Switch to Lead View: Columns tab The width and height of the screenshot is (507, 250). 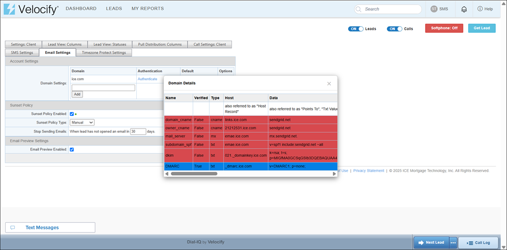click(65, 44)
